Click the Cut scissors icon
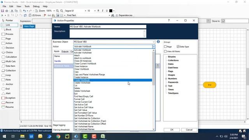This screenshot has height=140, width=249. pyautogui.click(x=12, y=11)
